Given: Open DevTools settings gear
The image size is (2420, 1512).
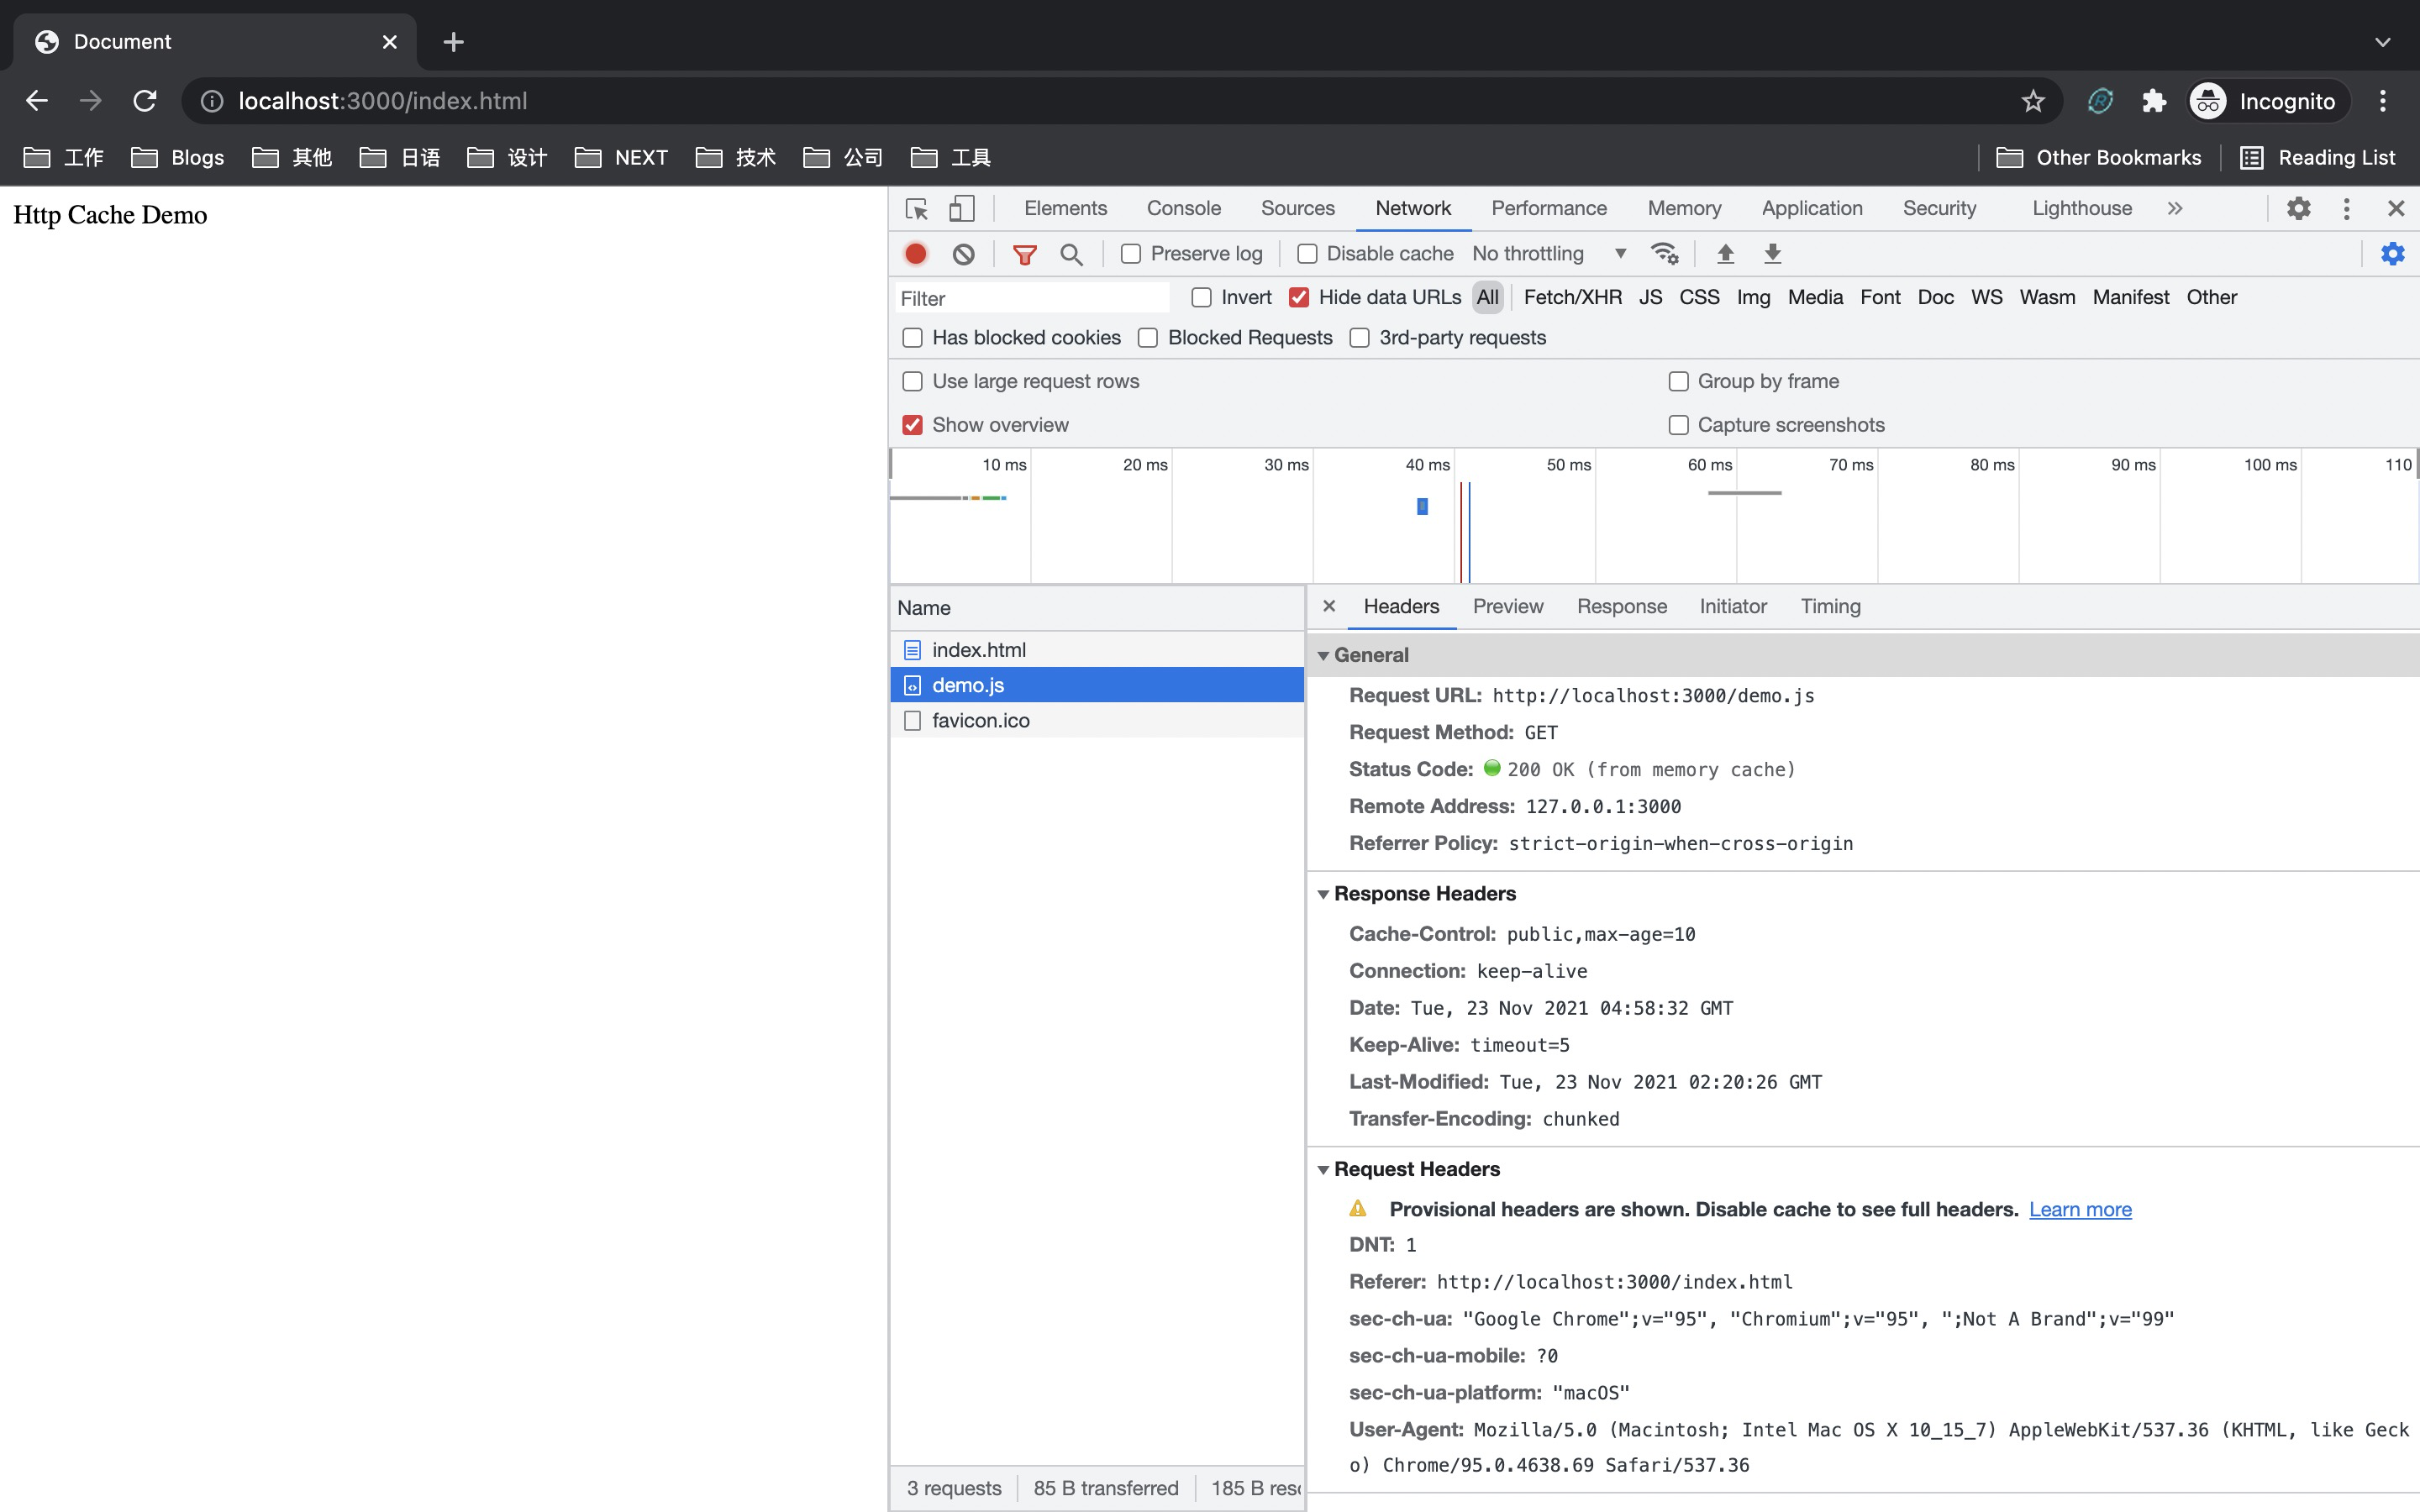Looking at the screenshot, I should click(2299, 208).
